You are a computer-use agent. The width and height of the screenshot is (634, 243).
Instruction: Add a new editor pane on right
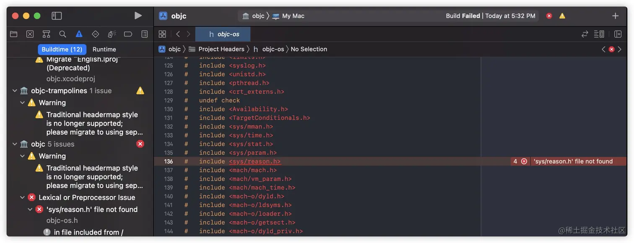618,34
